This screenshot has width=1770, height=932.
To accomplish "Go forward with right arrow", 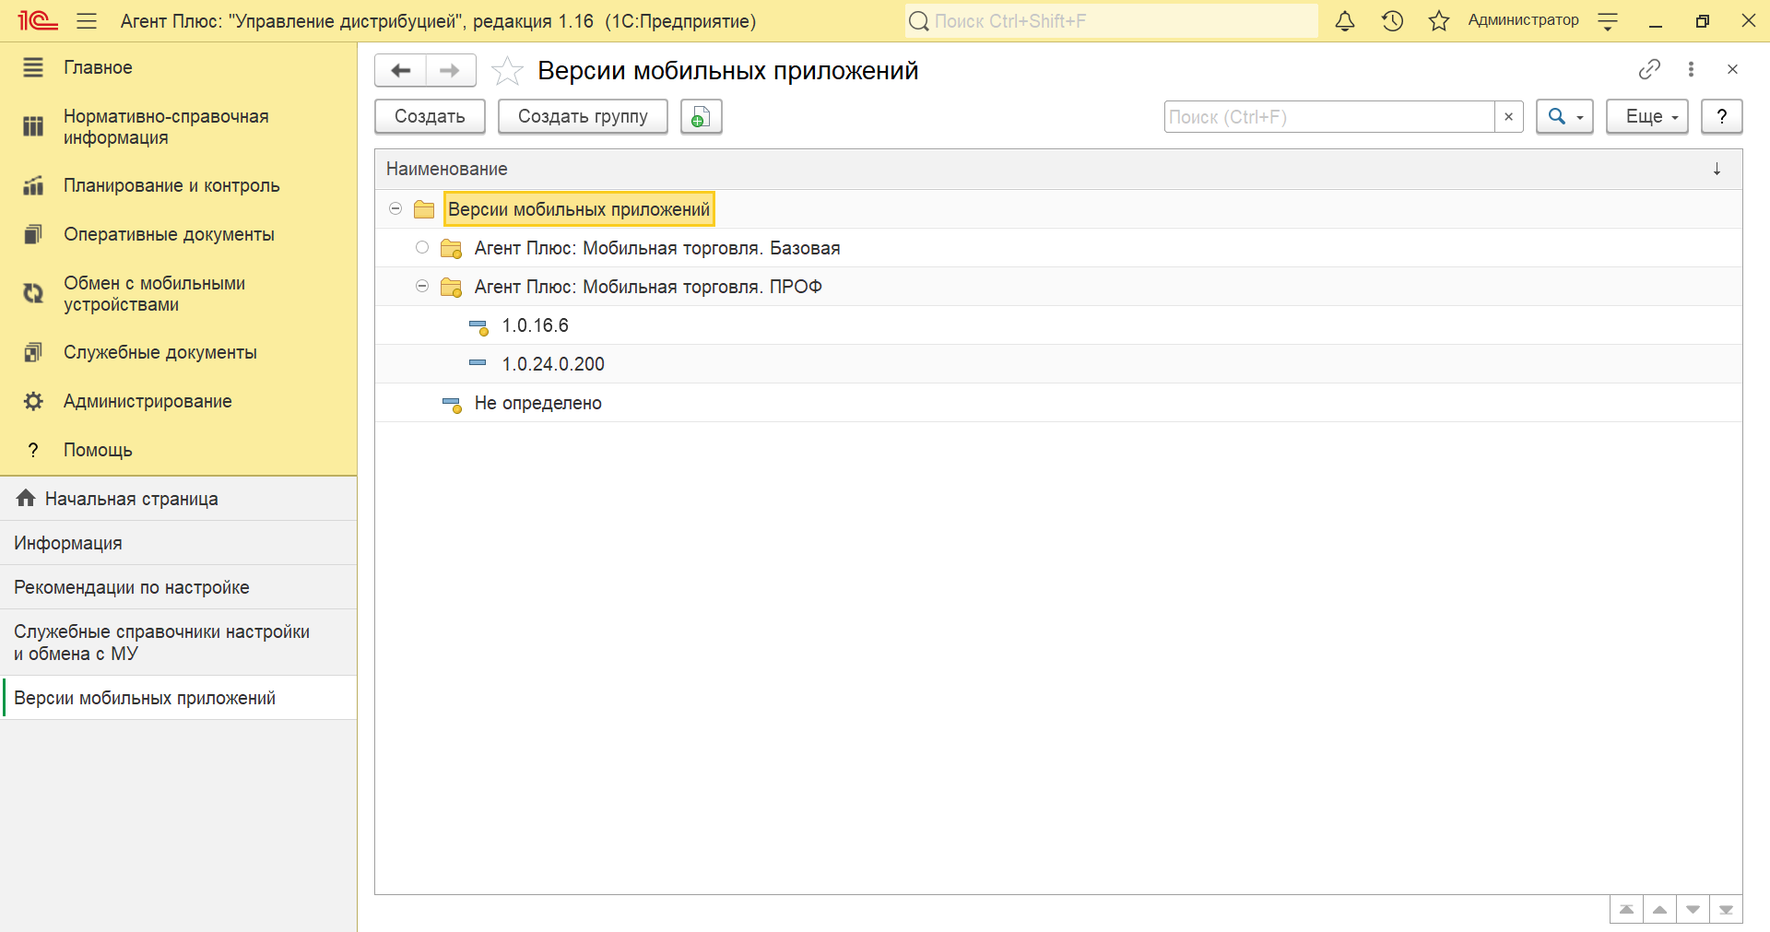I will 450,70.
